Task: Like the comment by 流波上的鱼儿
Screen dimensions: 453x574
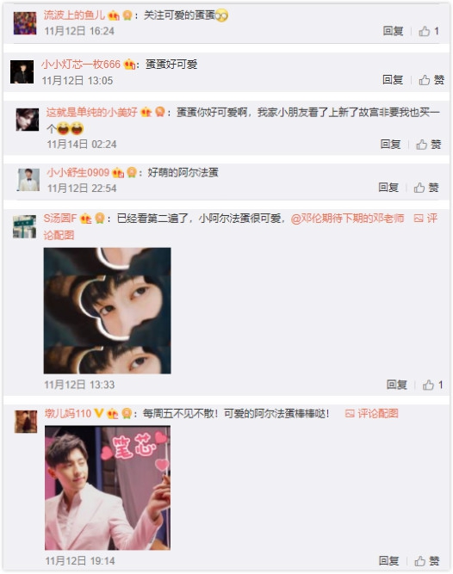Action: point(429,31)
